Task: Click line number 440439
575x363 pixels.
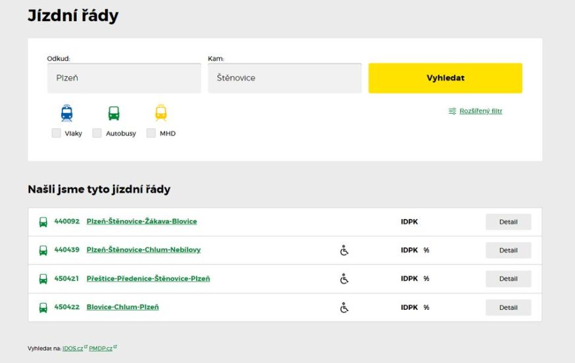Action: tap(66, 250)
